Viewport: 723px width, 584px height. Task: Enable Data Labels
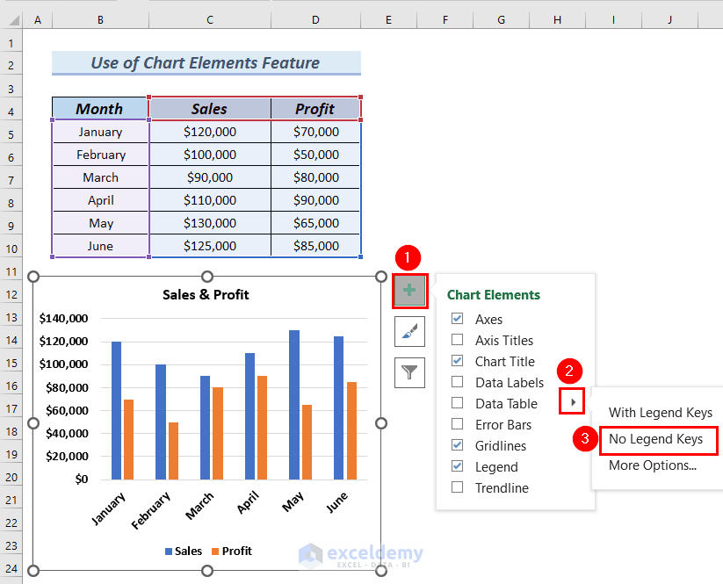(x=457, y=382)
